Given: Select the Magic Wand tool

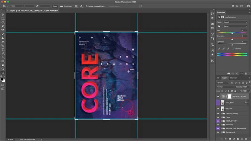Looking at the screenshot, I should (x=3, y=26).
